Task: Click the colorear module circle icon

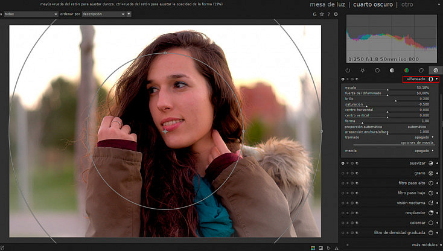Action: pyautogui.click(x=431, y=223)
